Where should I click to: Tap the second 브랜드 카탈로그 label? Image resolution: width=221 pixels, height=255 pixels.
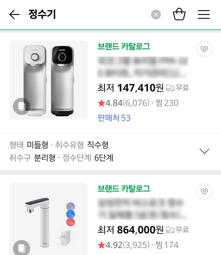124,188
